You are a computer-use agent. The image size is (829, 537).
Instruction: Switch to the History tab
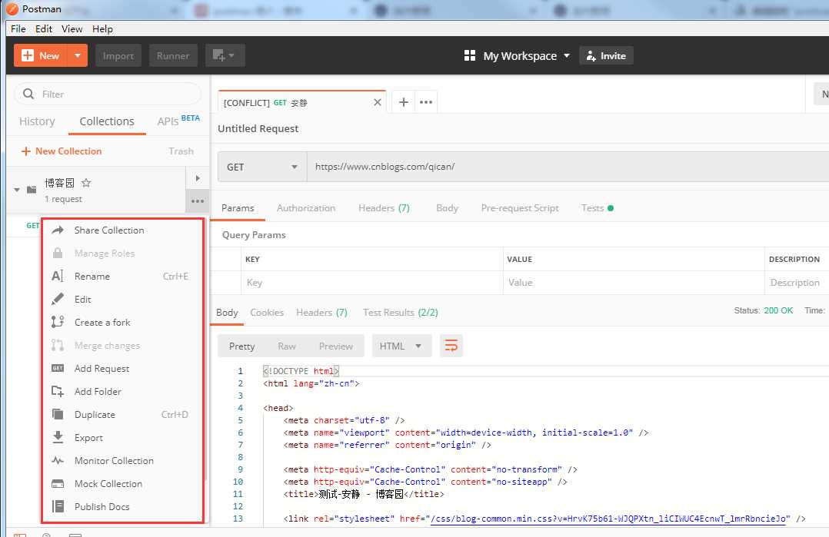(x=37, y=121)
